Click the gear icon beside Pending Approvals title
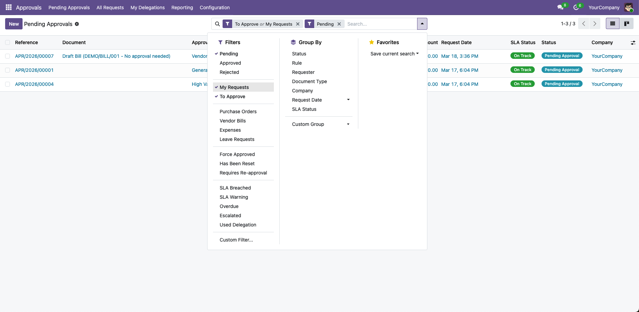Viewport: 639px width, 312px height. click(x=77, y=24)
